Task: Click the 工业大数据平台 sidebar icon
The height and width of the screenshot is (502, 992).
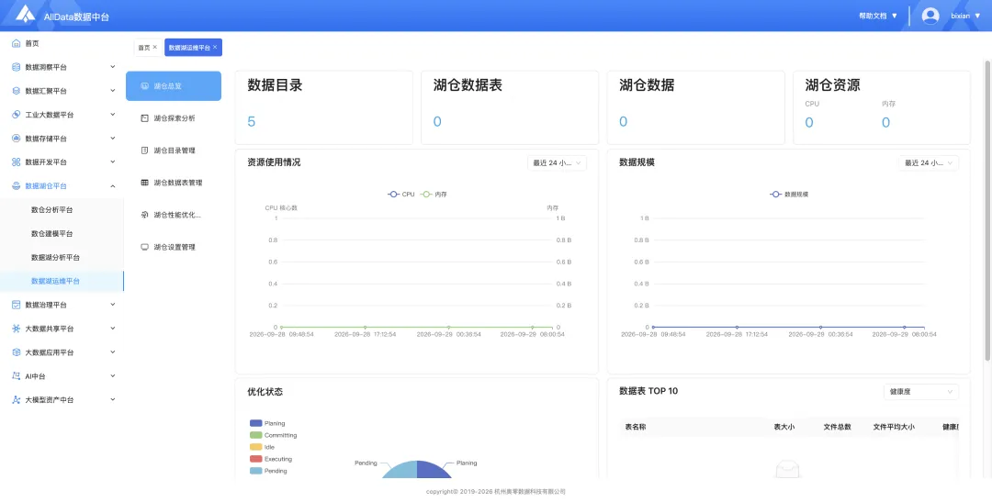Action: tap(17, 115)
